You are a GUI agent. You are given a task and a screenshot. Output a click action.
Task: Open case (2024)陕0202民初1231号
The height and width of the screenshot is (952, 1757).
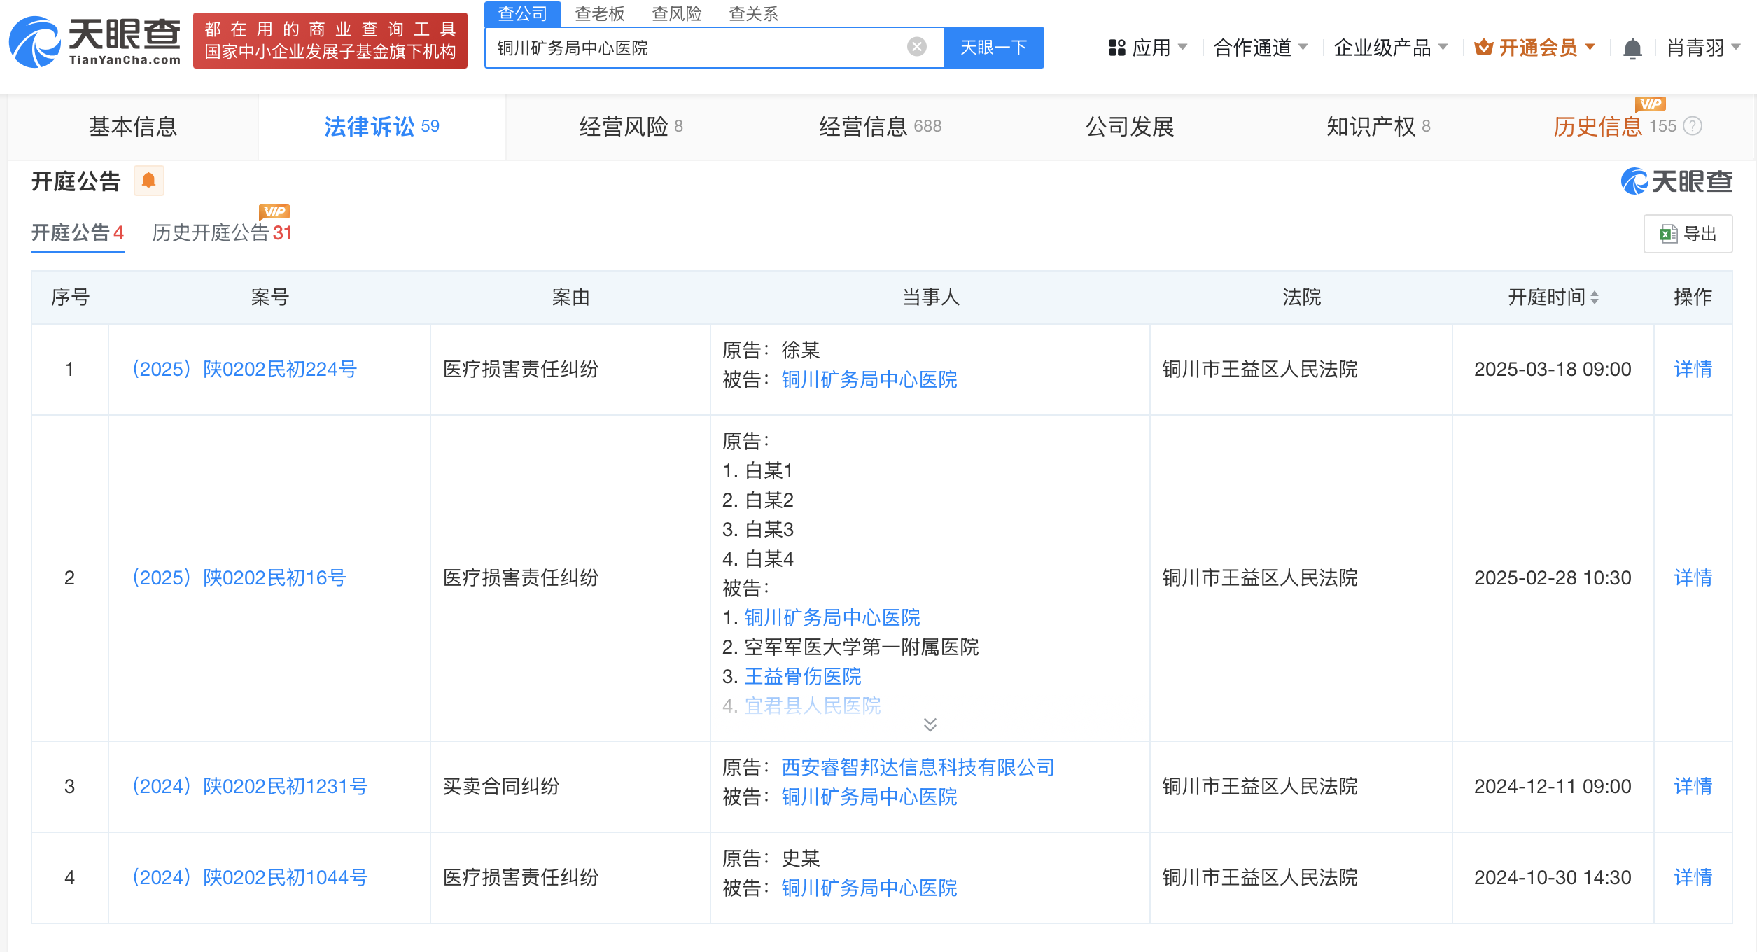click(x=250, y=786)
